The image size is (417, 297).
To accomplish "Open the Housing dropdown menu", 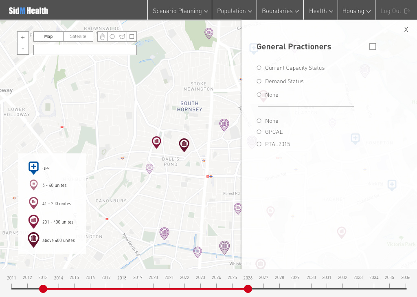I will (x=356, y=11).
